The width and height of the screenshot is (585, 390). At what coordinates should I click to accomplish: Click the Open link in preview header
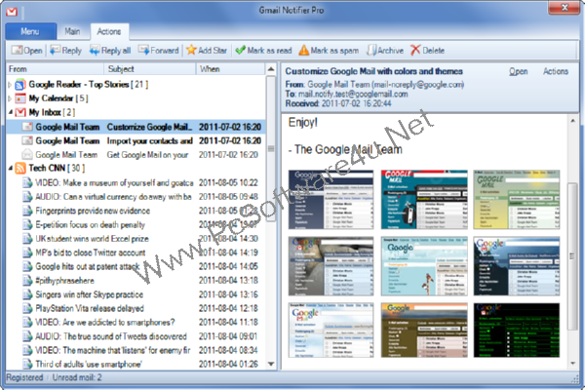[x=519, y=71]
